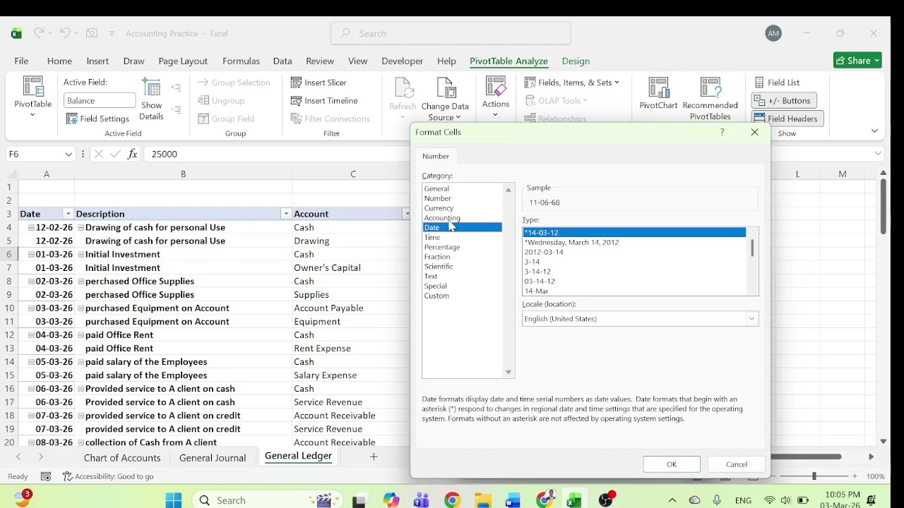Insert a Slicer from the ribbon
This screenshot has height=508, width=904.
tap(319, 83)
